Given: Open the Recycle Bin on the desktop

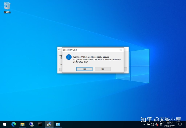Looking at the screenshot, I should (x=7, y=7).
